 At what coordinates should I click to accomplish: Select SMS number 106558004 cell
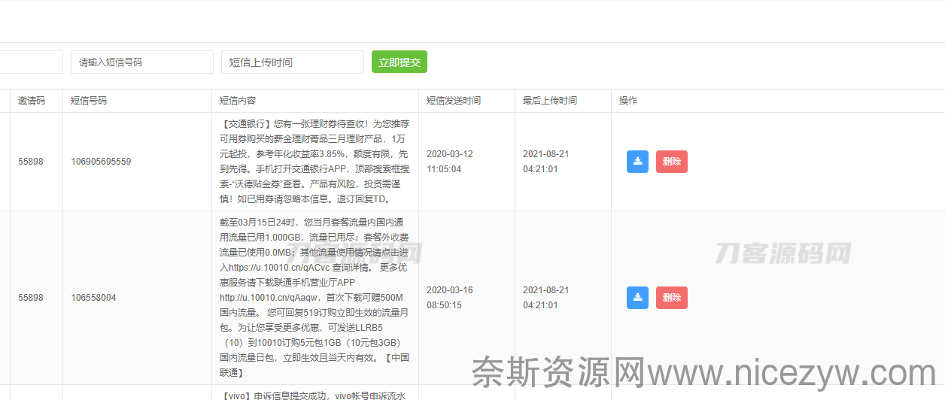tap(93, 298)
